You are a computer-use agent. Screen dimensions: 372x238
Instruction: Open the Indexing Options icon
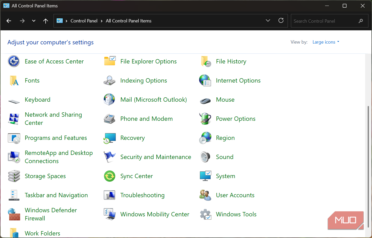click(x=110, y=81)
